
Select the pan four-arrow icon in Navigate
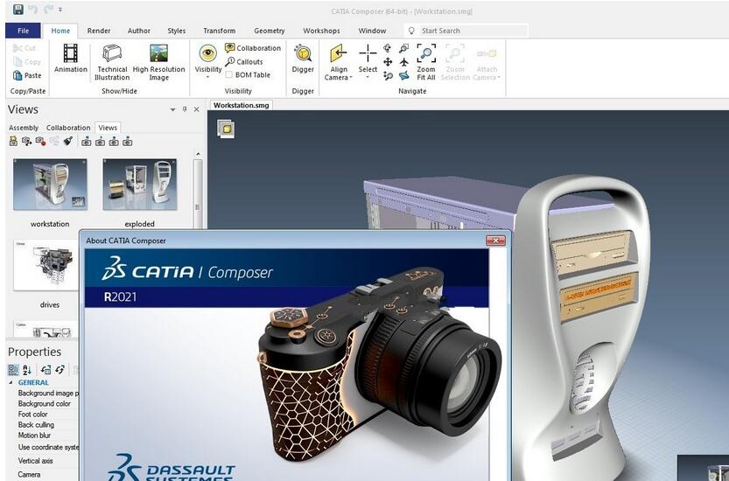click(x=388, y=62)
